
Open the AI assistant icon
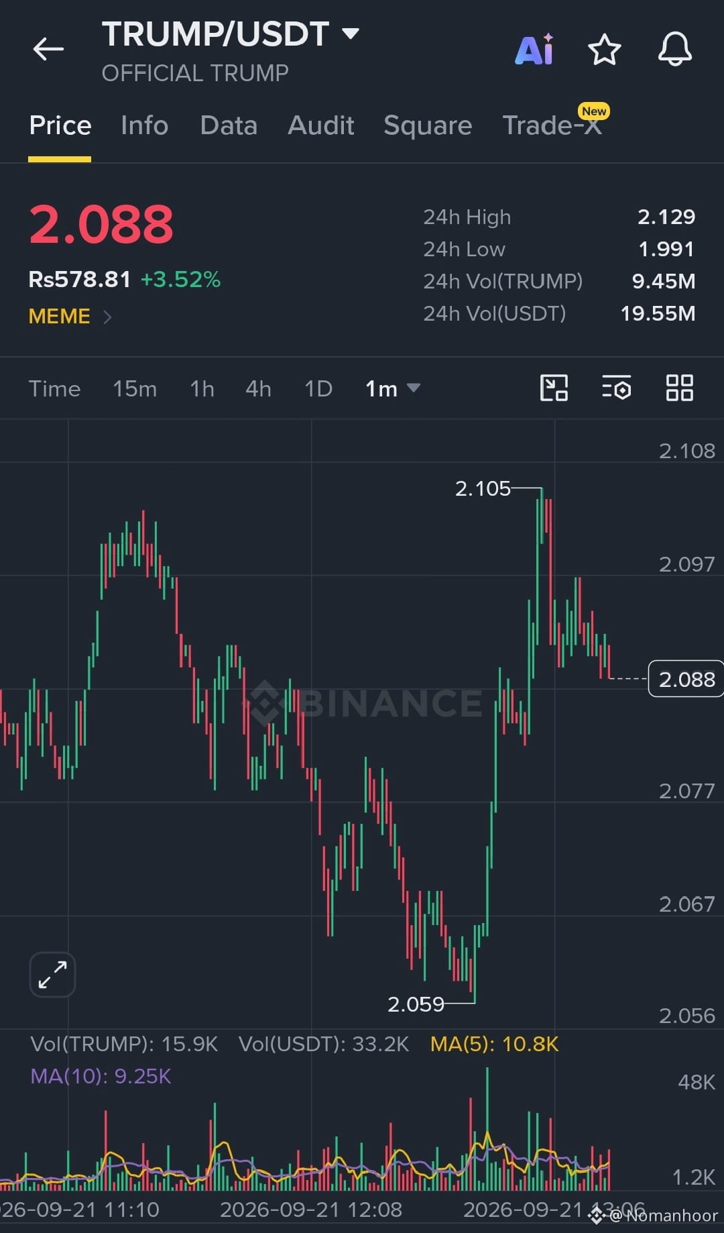click(x=534, y=49)
